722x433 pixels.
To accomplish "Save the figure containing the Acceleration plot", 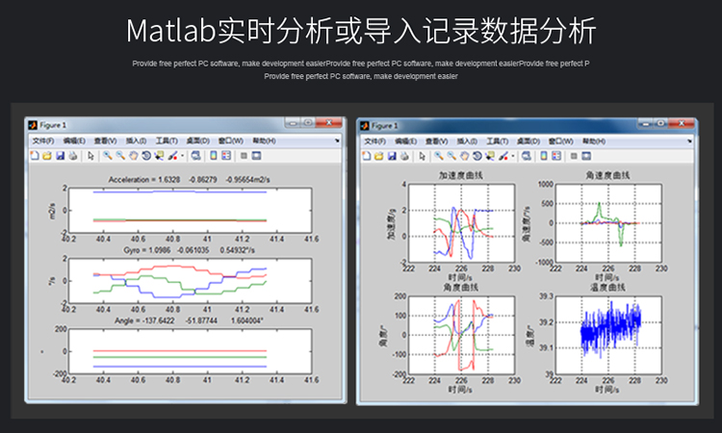I will click(59, 154).
